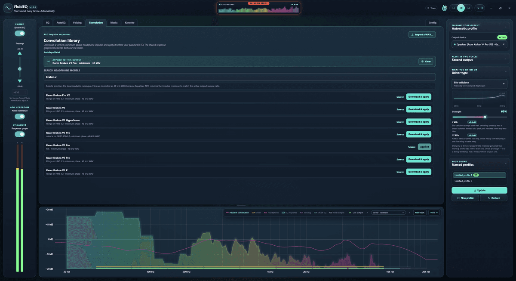Image resolution: width=516 pixels, height=281 pixels.
Task: Switch to the EQ tab
Action: pyautogui.click(x=48, y=22)
